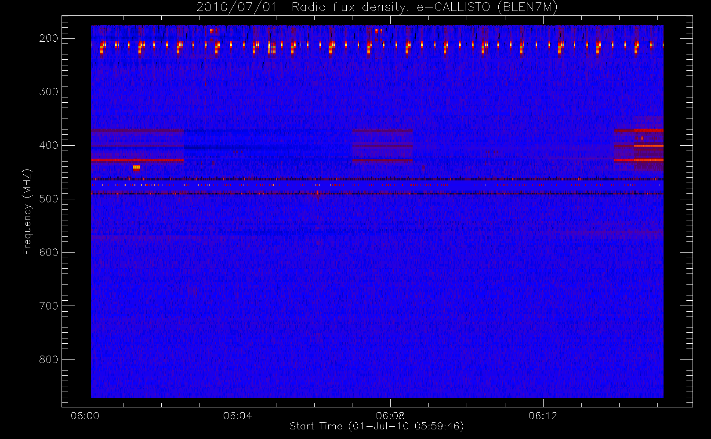Click the 06:12 time tick label
The width and height of the screenshot is (711, 439).
pyautogui.click(x=543, y=416)
